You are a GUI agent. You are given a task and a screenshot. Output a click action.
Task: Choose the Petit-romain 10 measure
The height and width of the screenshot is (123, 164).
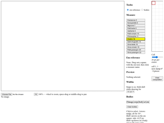136,34
